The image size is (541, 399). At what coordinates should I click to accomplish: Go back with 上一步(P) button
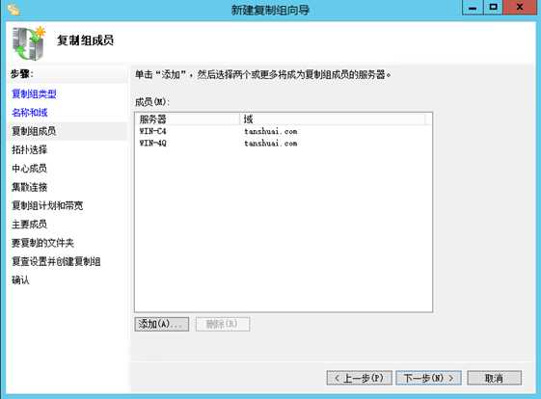coord(359,378)
